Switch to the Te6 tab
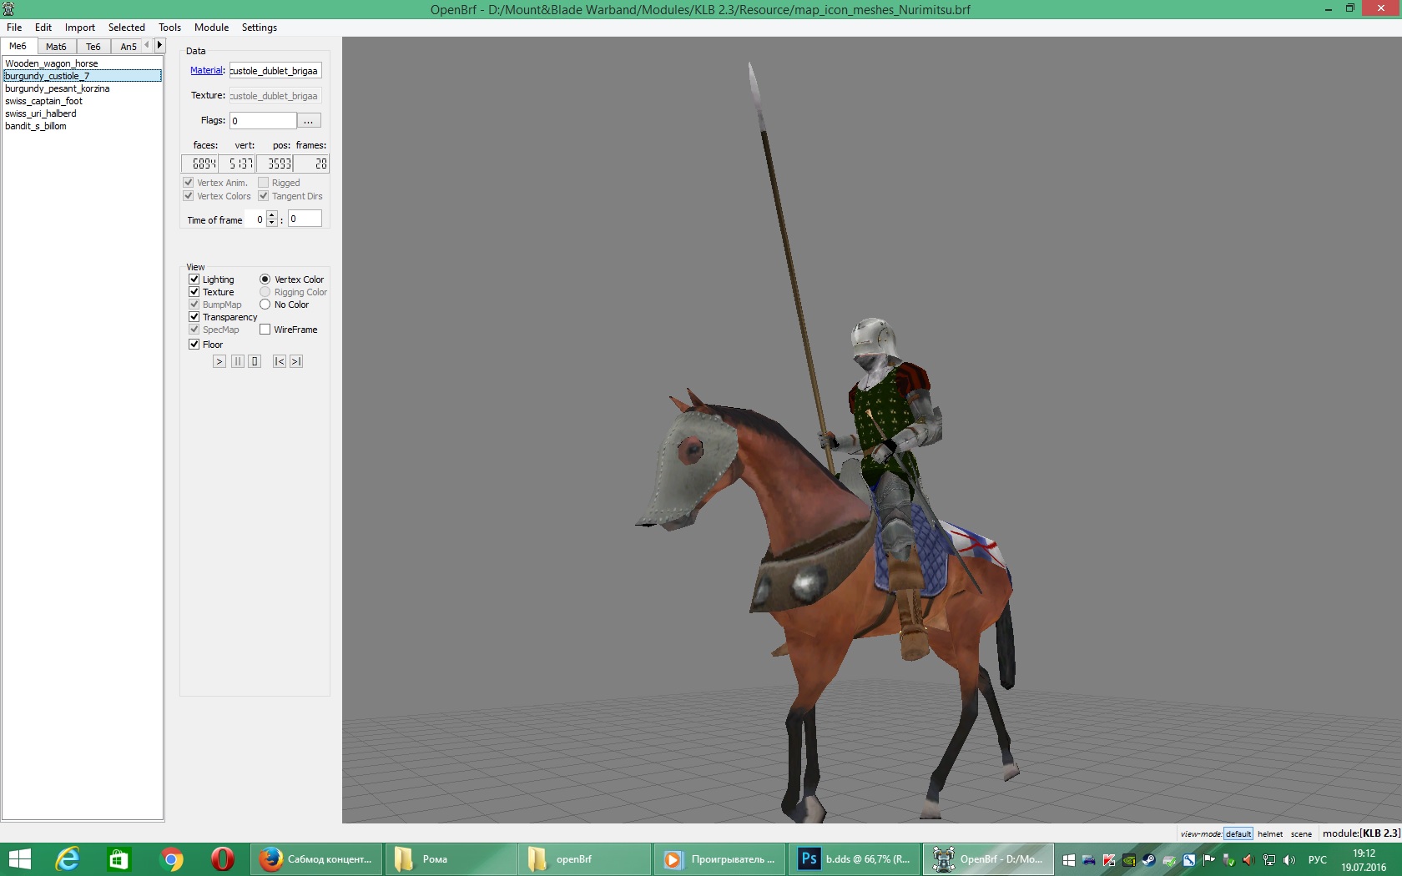The width and height of the screenshot is (1402, 876). click(93, 47)
